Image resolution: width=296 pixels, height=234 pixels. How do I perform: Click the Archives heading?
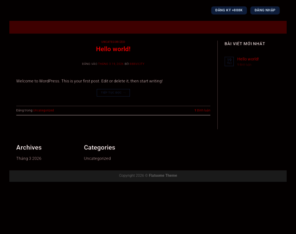pyautogui.click(x=29, y=147)
